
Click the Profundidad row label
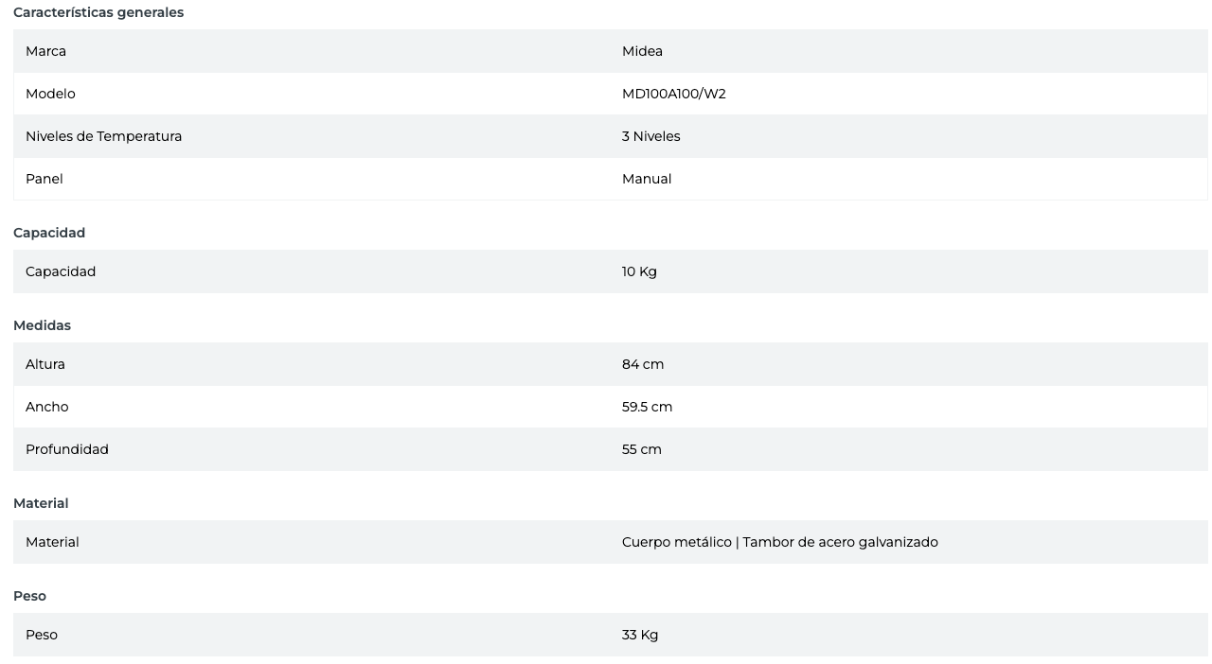click(66, 449)
